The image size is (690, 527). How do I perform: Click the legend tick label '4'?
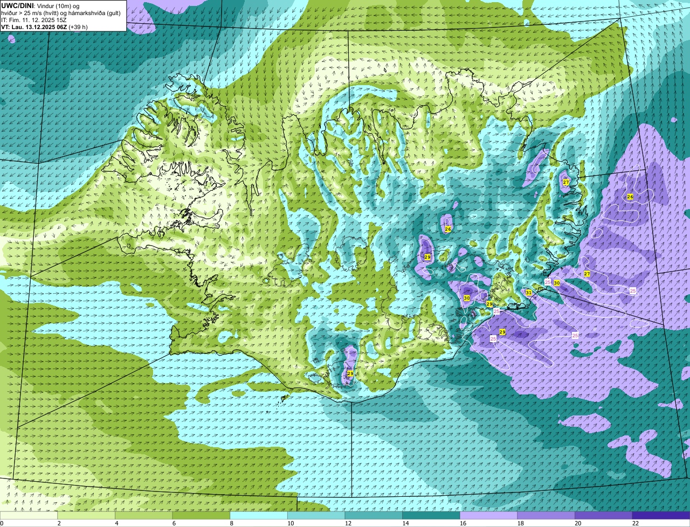coord(116,523)
